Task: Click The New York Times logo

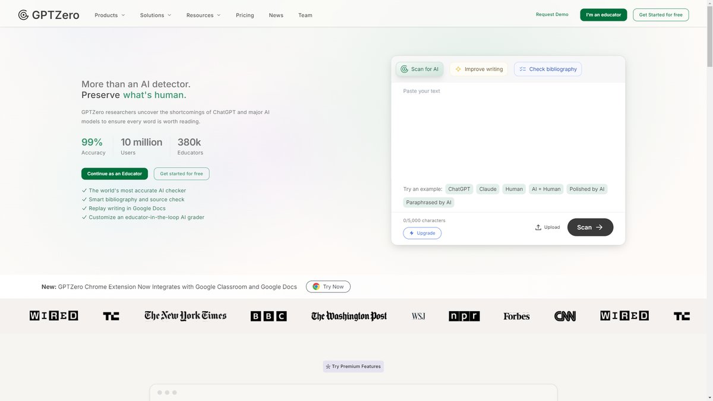Action: click(185, 315)
